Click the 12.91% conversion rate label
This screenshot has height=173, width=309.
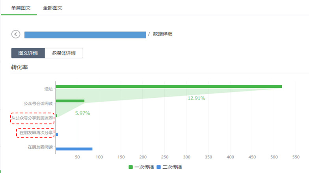(196, 98)
